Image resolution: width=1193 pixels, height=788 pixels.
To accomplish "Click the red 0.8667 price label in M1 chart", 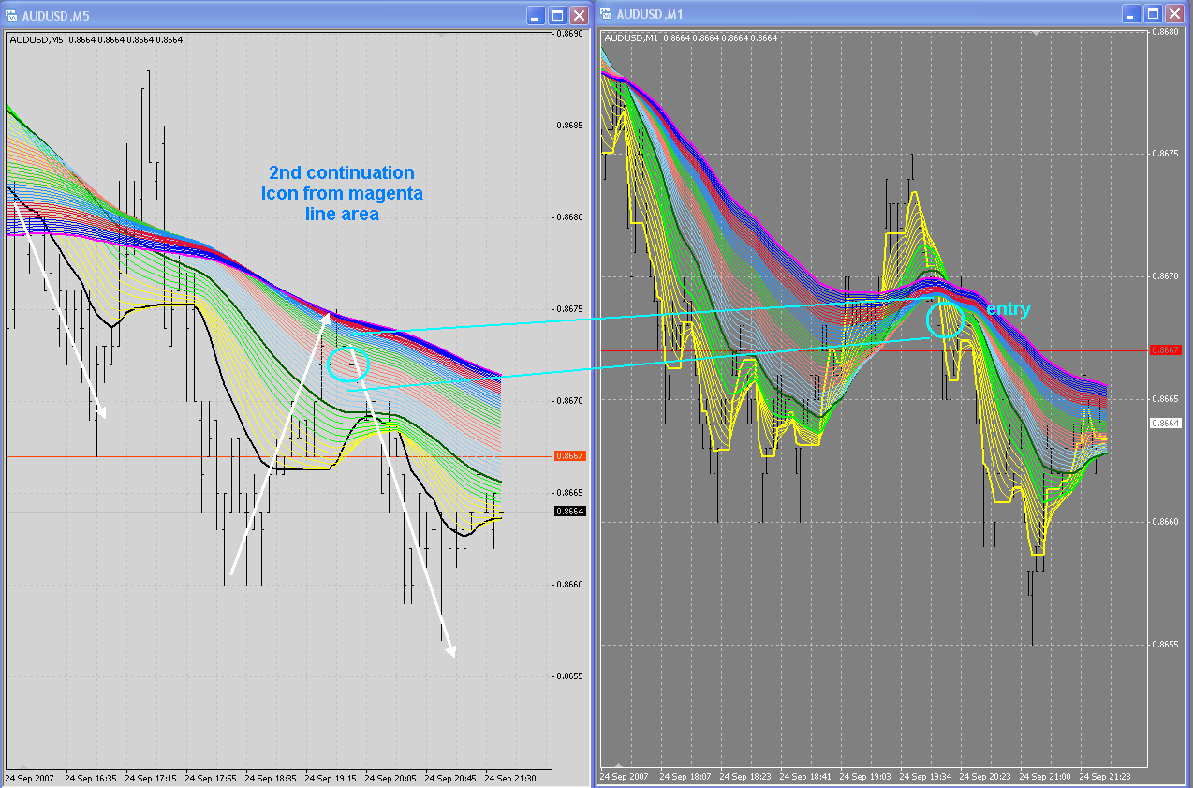I will pyautogui.click(x=1166, y=350).
